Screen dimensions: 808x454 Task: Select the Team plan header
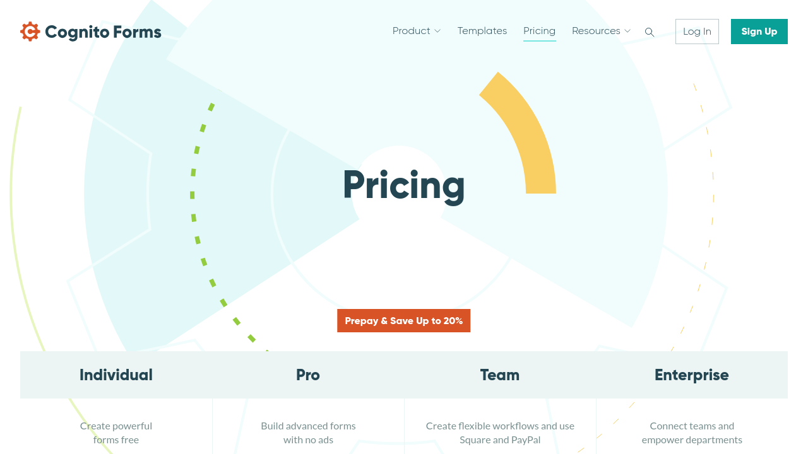500,375
